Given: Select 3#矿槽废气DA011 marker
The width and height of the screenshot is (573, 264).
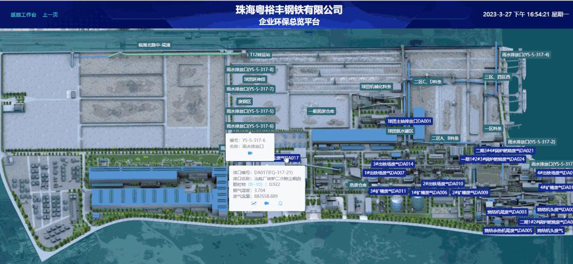Looking at the screenshot, I should click(388, 191).
